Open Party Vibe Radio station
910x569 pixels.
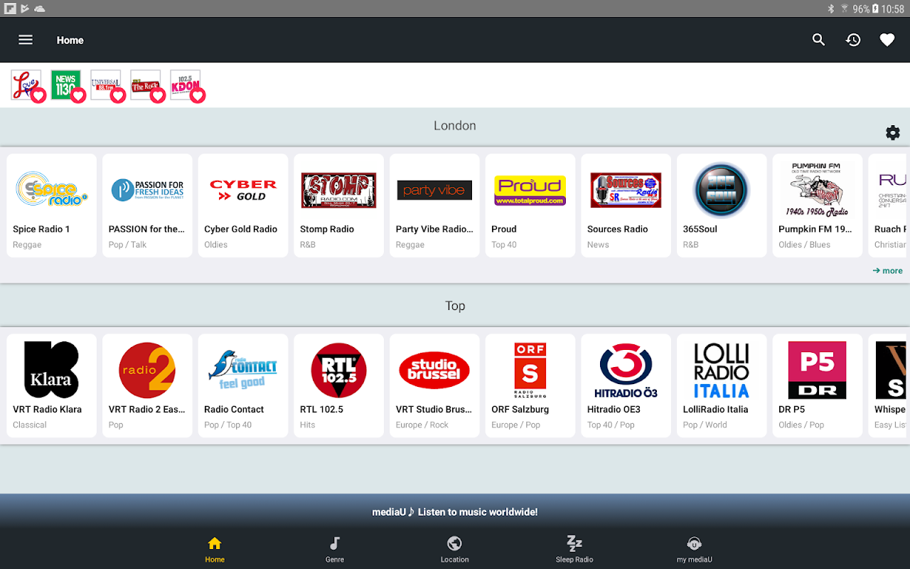[x=434, y=206]
